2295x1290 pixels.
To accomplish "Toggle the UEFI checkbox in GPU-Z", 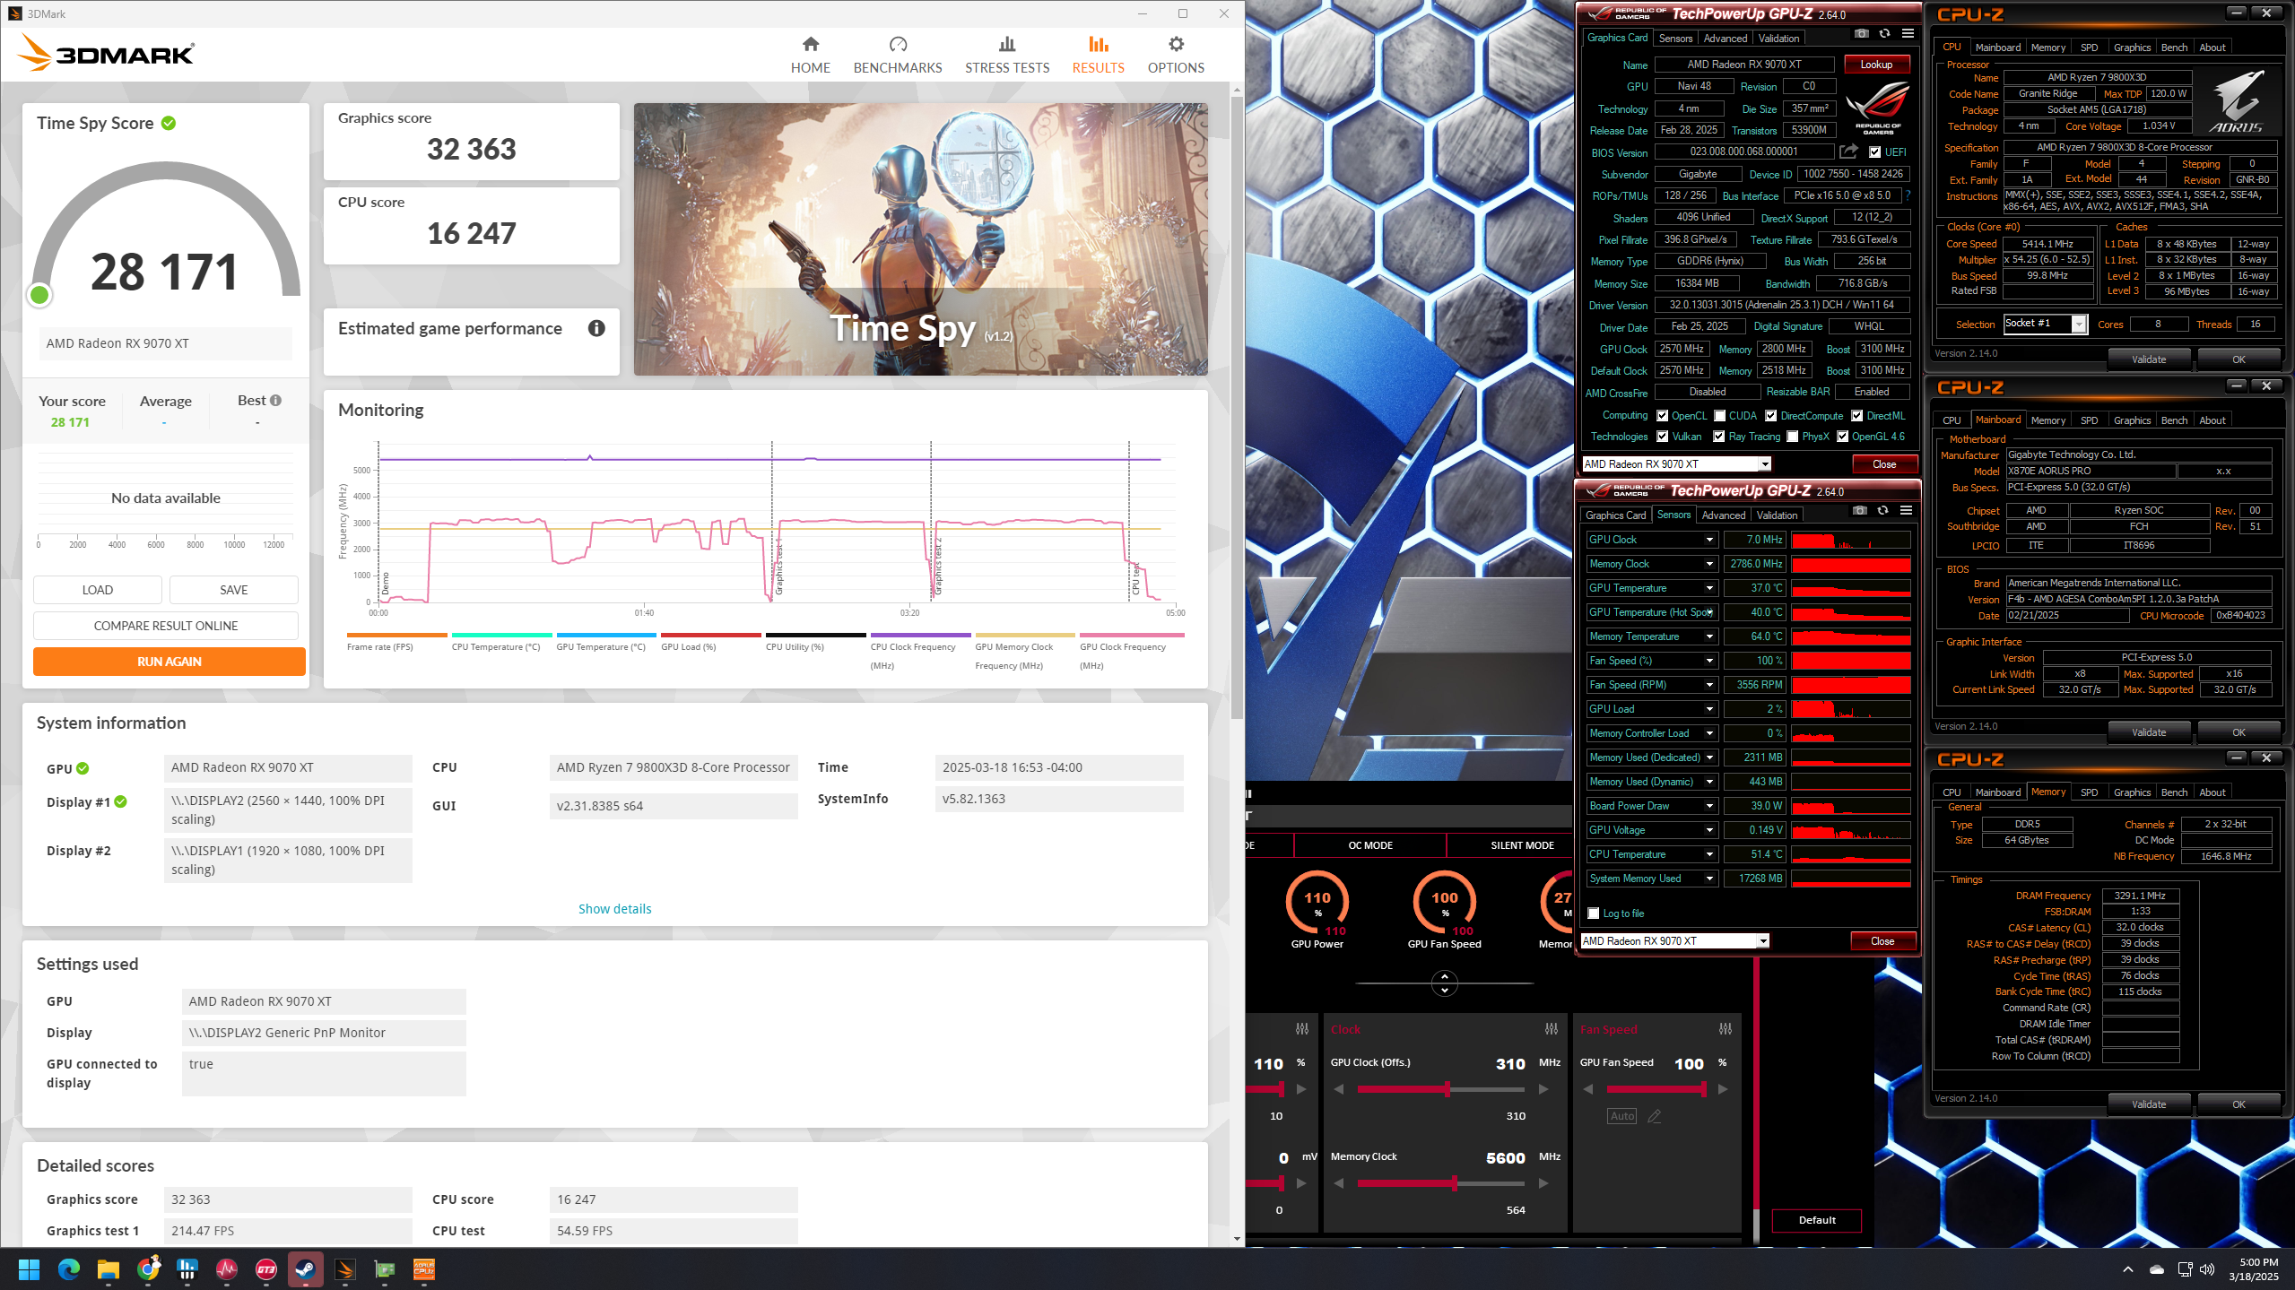I will tap(1874, 152).
